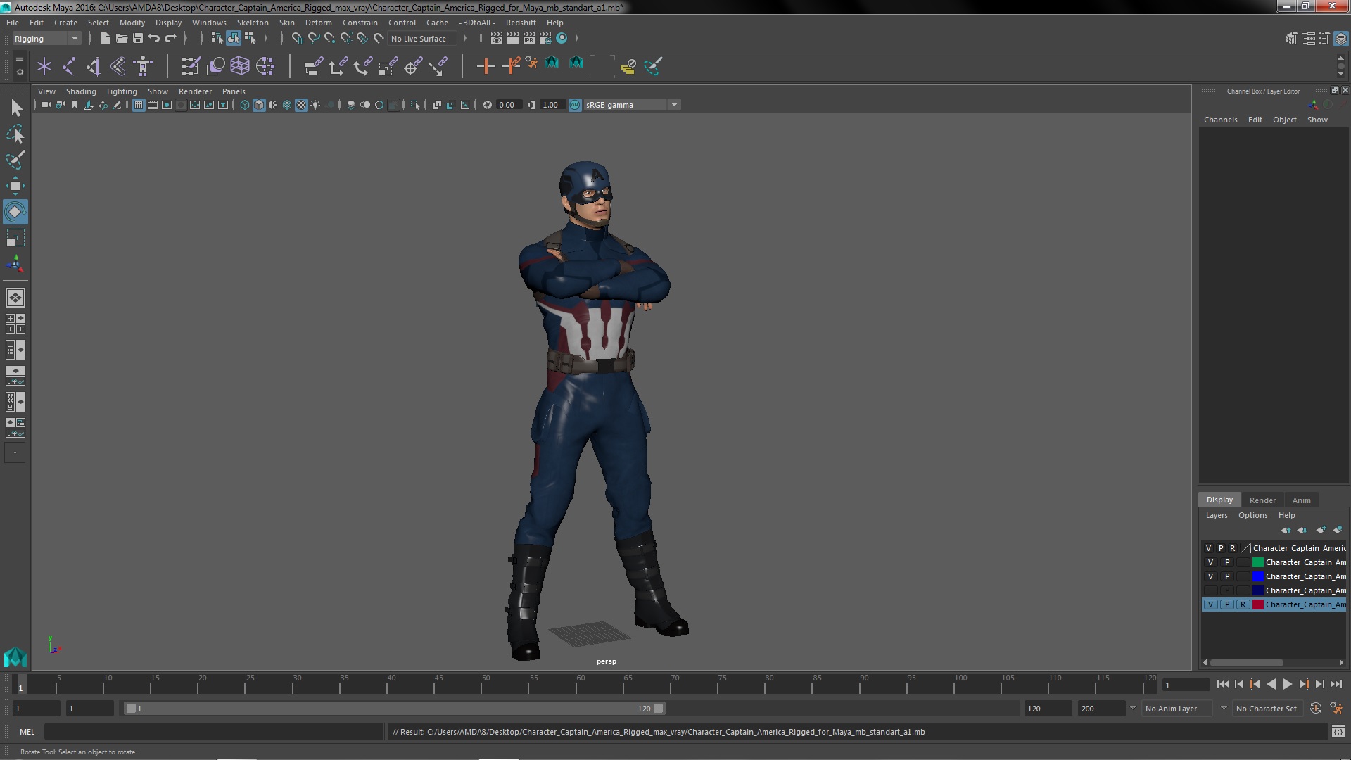This screenshot has width=1351, height=760.
Task: Play the animation forward
Action: pyautogui.click(x=1287, y=684)
